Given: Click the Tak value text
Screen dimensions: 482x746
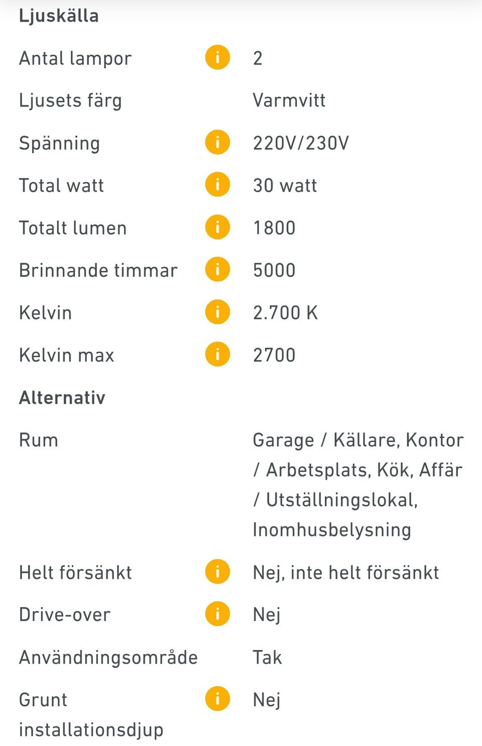Looking at the screenshot, I should [x=267, y=657].
